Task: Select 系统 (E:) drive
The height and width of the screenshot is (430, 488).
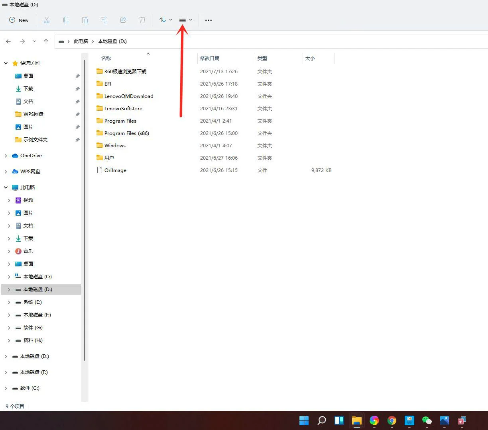Action: (28, 302)
